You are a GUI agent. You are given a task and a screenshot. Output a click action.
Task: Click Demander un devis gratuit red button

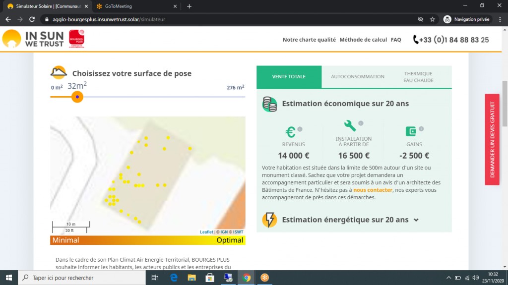[x=492, y=139]
